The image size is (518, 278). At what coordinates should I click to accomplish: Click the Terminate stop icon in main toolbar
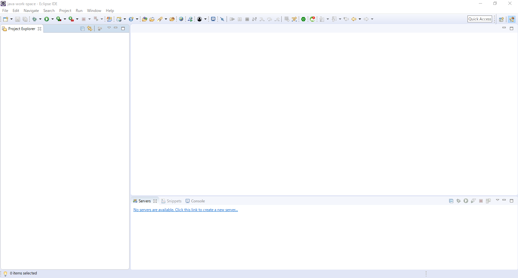[247, 19]
